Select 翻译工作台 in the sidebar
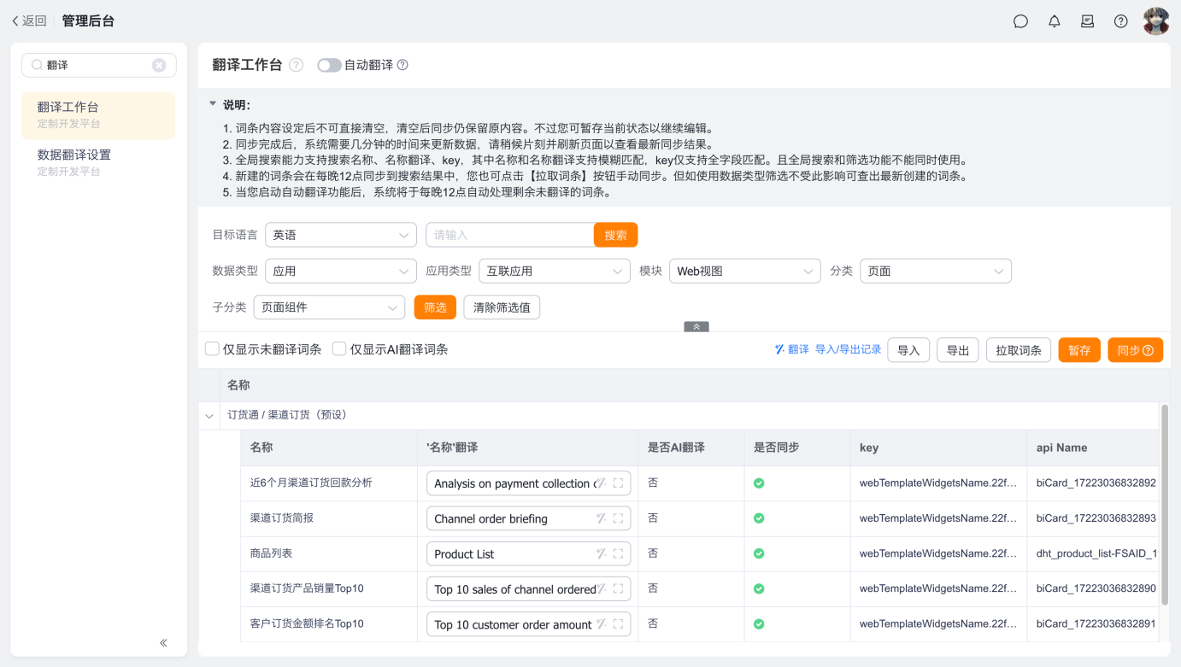Image resolution: width=1181 pixels, height=667 pixels. [x=68, y=108]
